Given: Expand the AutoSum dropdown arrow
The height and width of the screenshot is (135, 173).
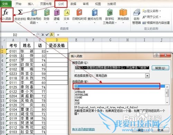Looking at the screenshot, I should 20,23.
